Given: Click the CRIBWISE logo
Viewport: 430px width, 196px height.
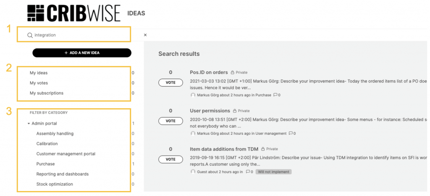Looking at the screenshot, I should pyautogui.click(x=74, y=13).
